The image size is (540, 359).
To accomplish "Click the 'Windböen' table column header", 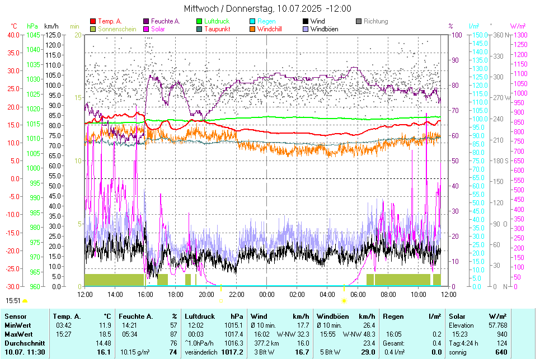I will coord(333,317).
